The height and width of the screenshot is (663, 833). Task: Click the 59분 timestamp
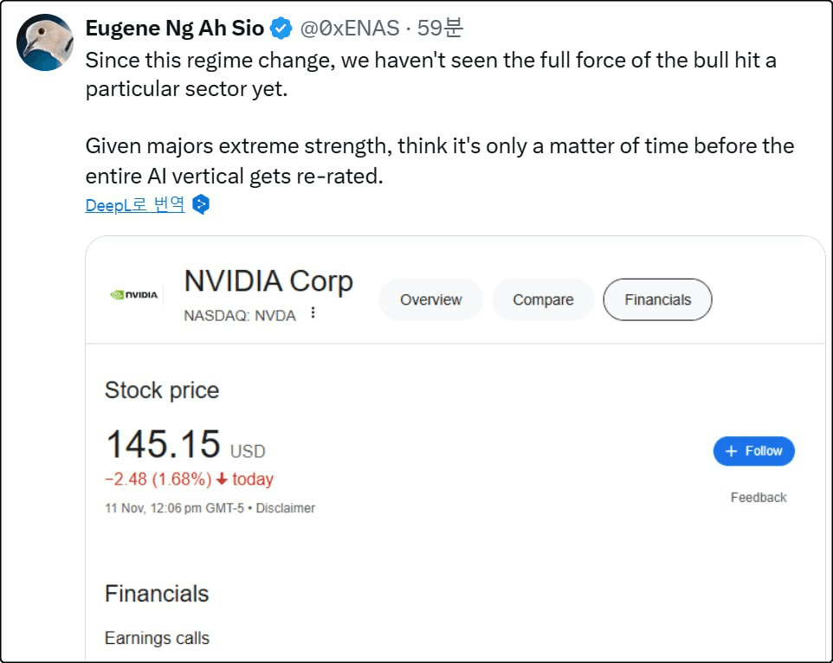click(440, 29)
